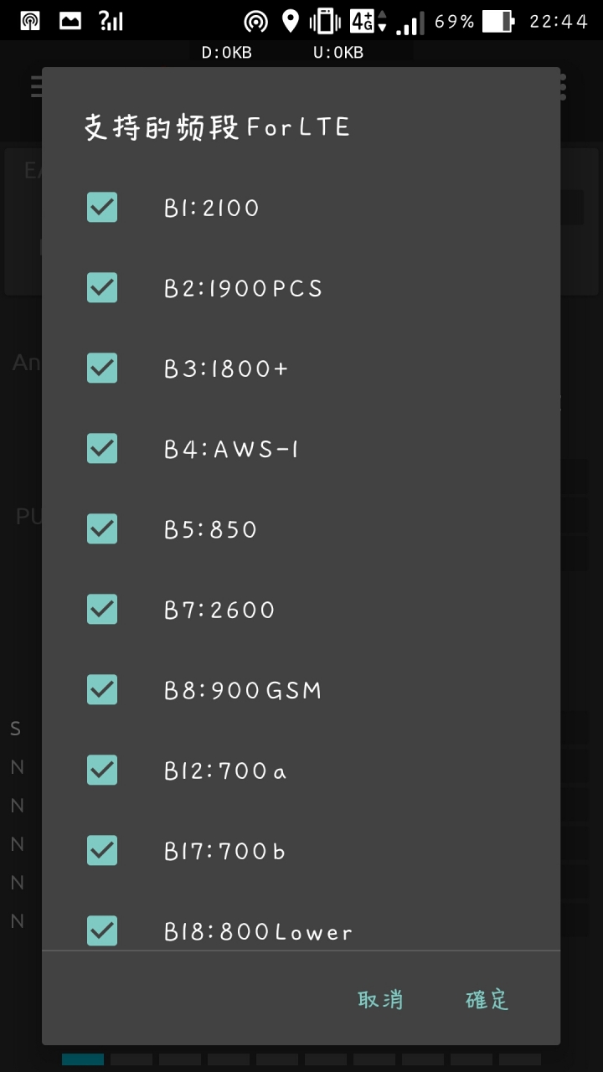This screenshot has width=603, height=1072.
Task: Tap the 22:44 clock in status bar
Action: pyautogui.click(x=559, y=21)
